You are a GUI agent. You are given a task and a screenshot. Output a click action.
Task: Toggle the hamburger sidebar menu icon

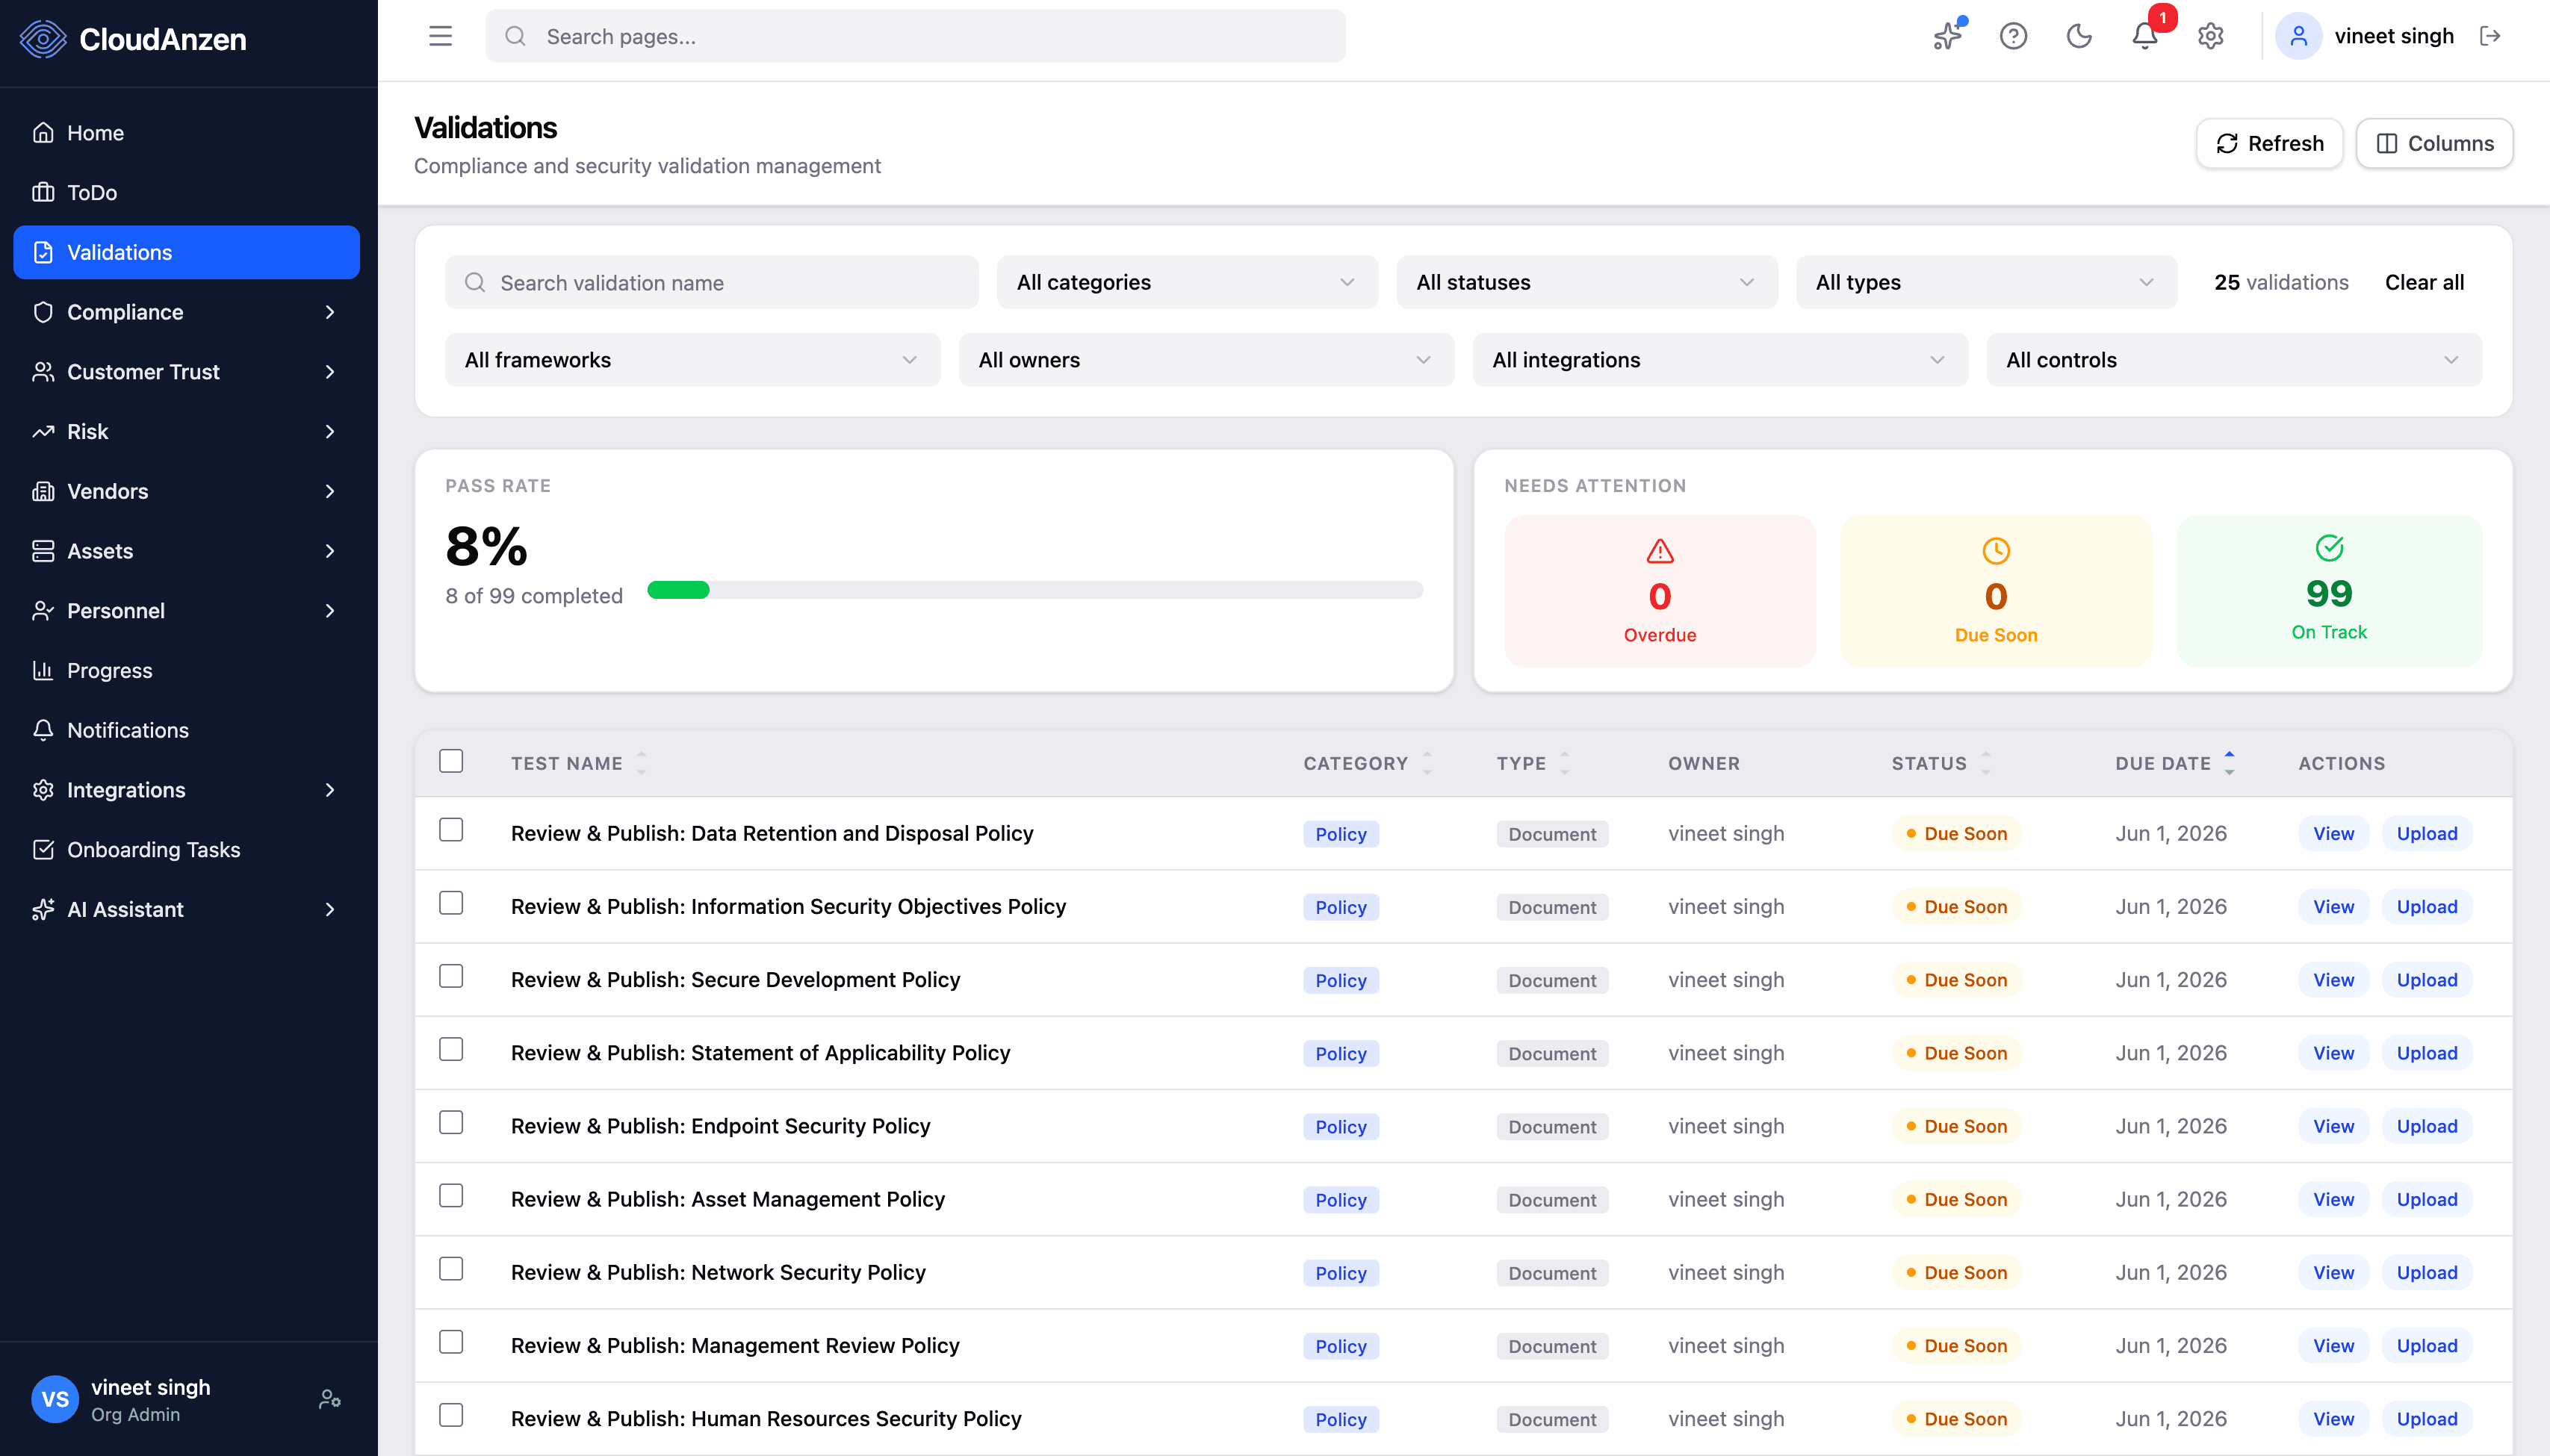pyautogui.click(x=440, y=36)
